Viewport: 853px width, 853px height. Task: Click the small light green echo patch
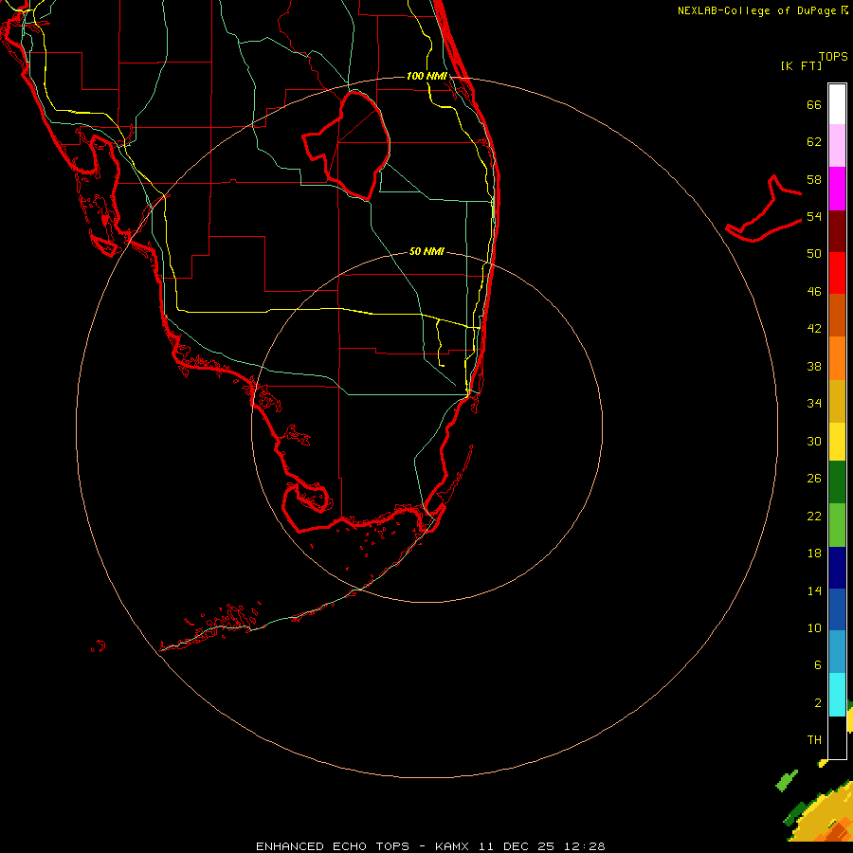tap(787, 781)
